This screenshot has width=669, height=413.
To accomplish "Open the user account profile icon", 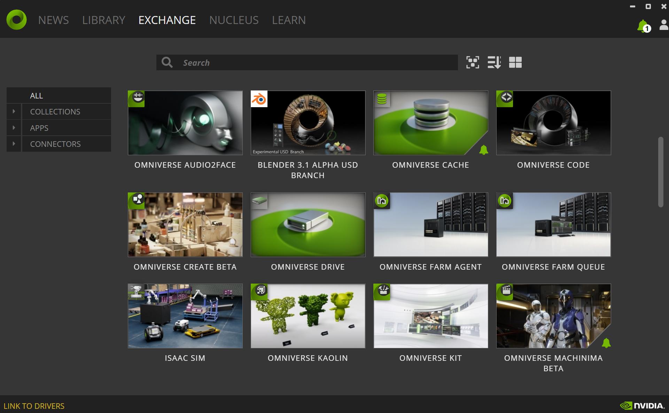I will 663,25.
